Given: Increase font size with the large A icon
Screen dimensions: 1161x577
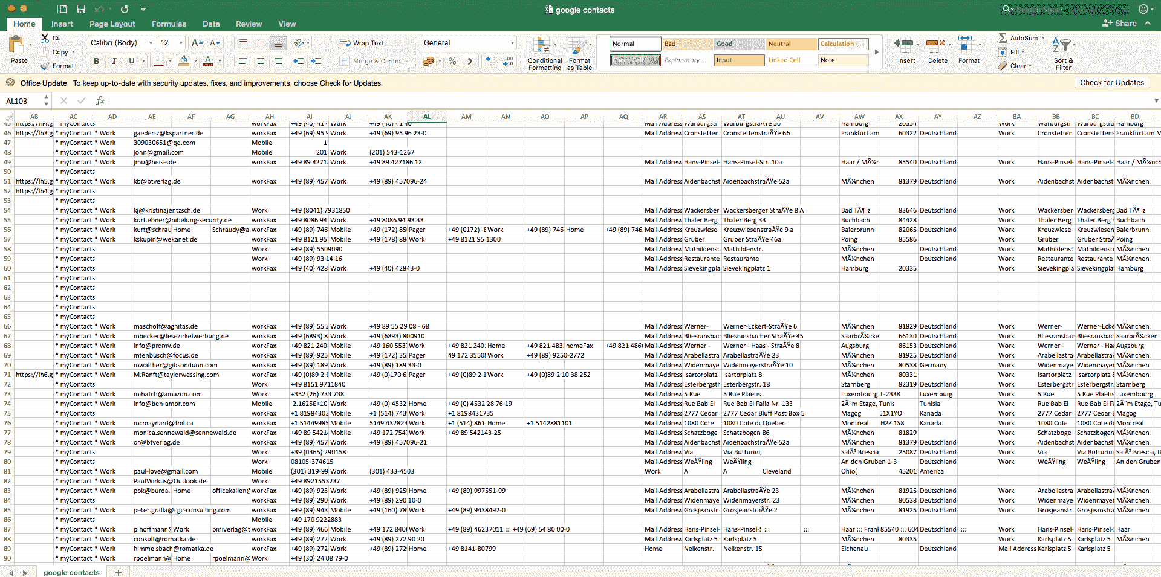Looking at the screenshot, I should [x=196, y=43].
